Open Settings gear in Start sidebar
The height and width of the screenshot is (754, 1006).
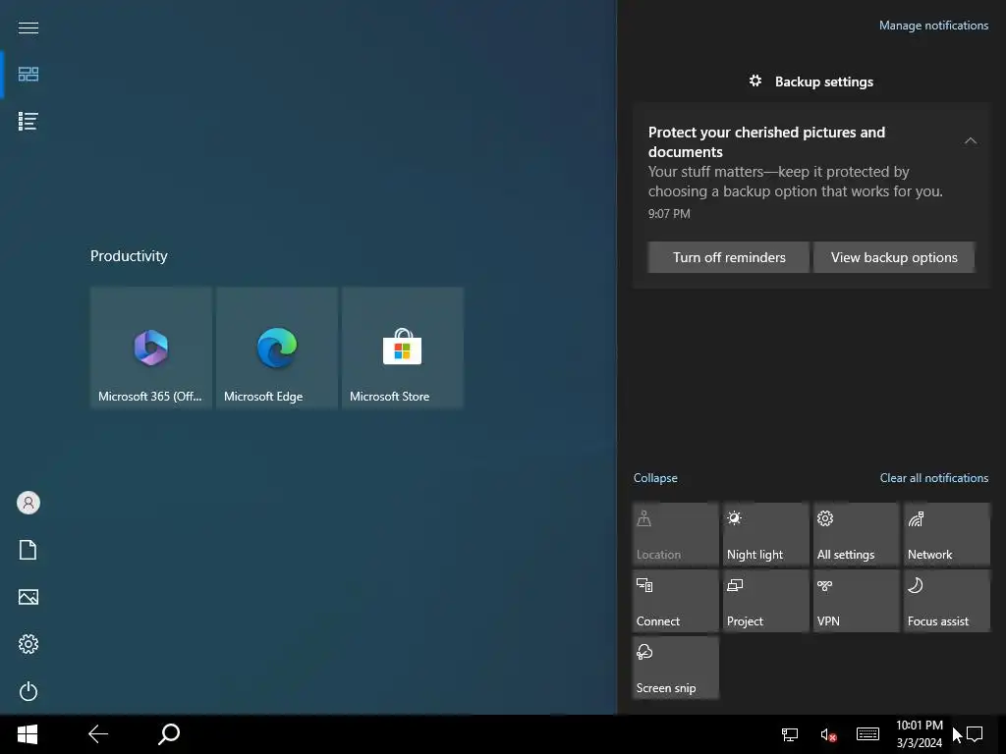pyautogui.click(x=28, y=644)
